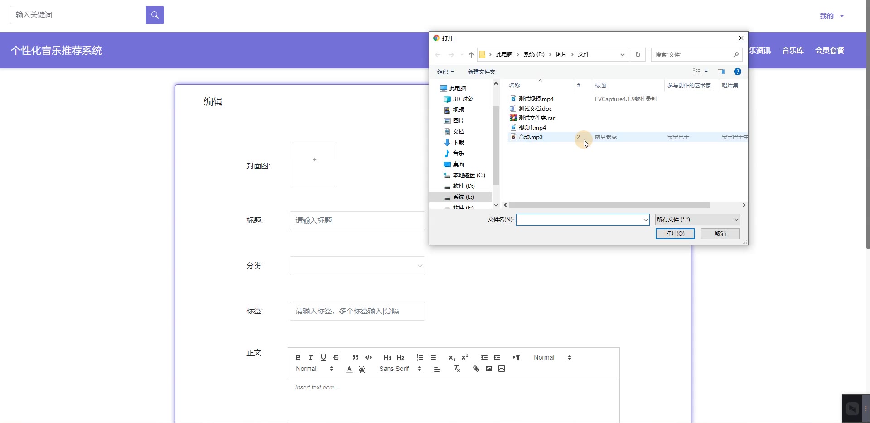Click the cover image upload box
870x423 pixels.
point(314,164)
